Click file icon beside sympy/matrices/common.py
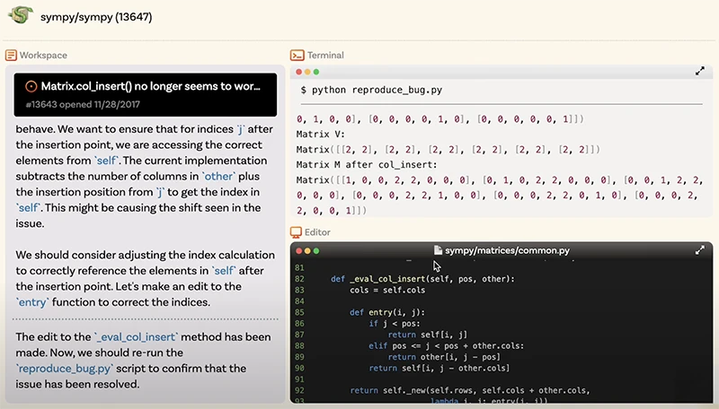The image size is (719, 409). coord(438,250)
